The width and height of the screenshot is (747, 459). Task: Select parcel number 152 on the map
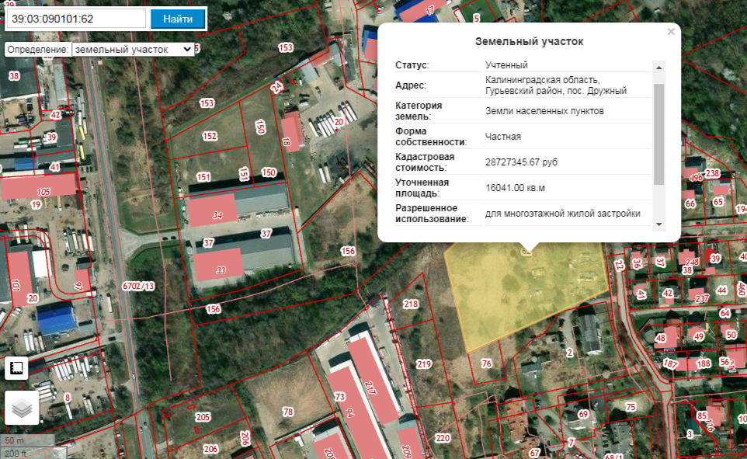pos(210,136)
